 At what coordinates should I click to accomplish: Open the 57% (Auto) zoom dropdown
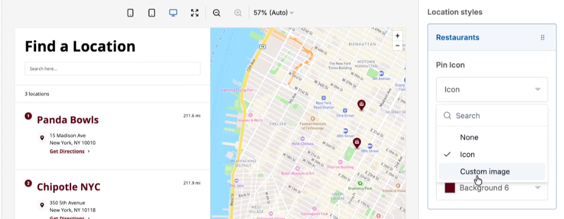(x=273, y=13)
